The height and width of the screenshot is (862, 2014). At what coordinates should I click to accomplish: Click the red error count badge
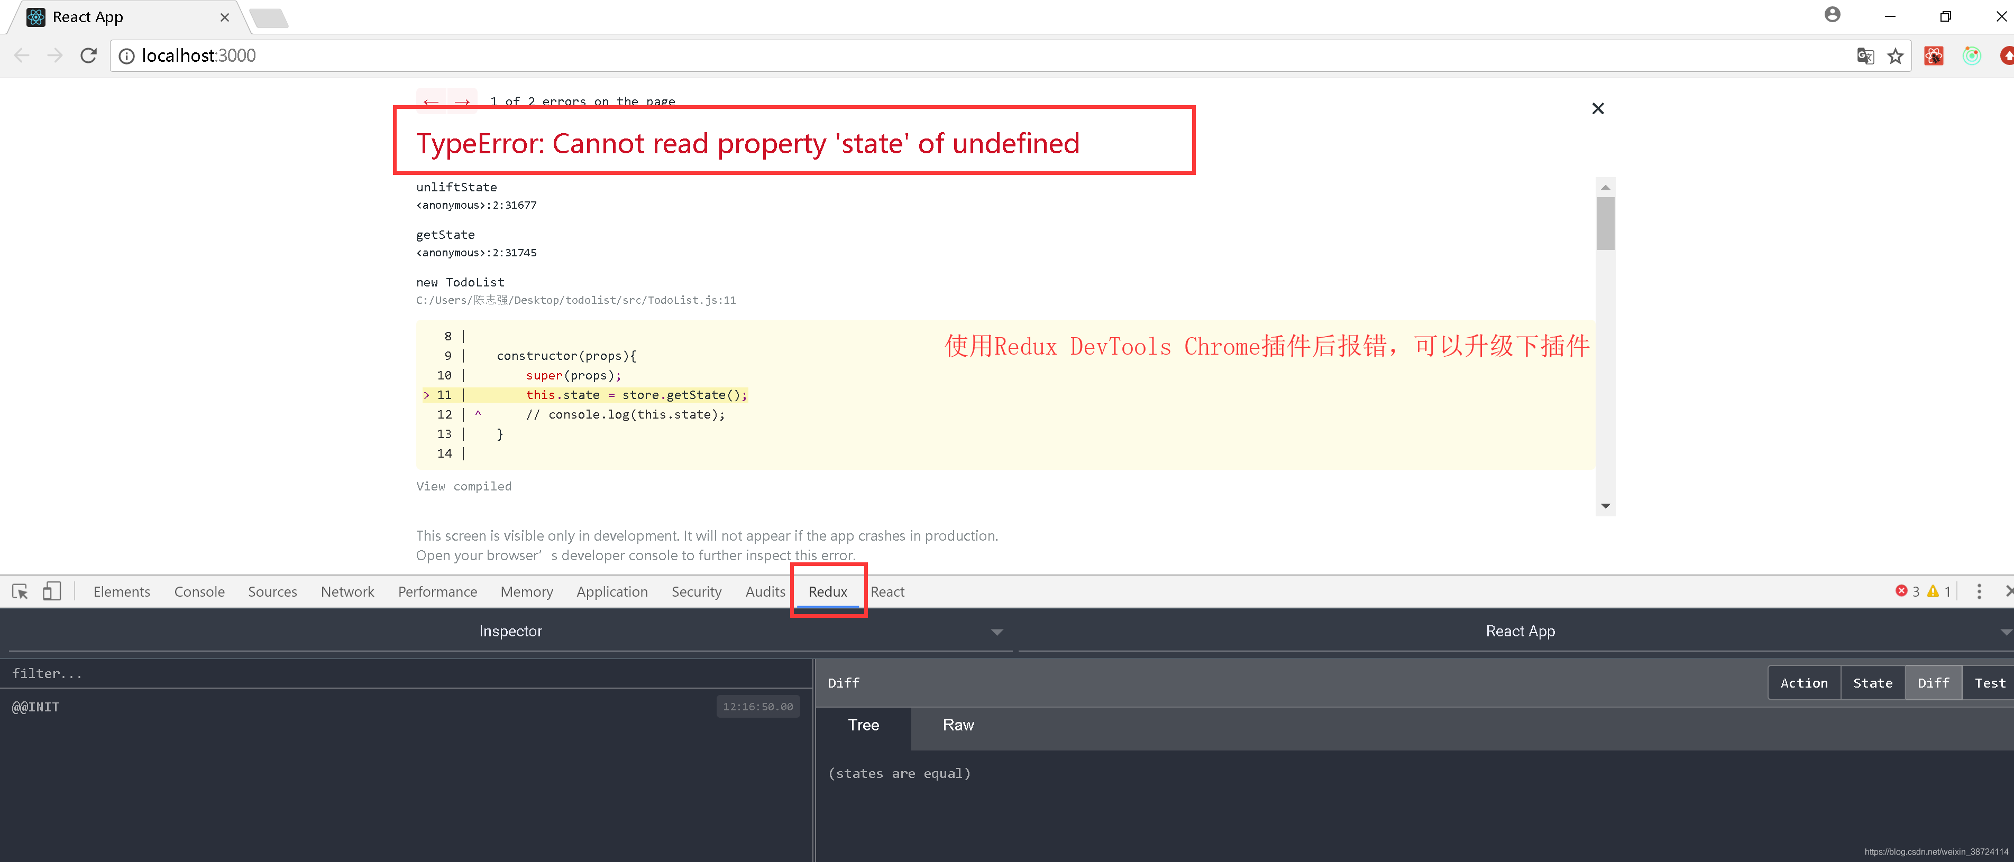point(1908,591)
